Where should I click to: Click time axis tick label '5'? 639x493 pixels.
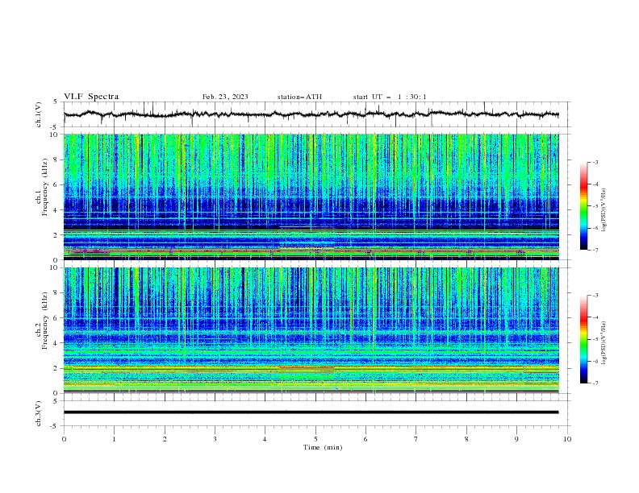point(315,439)
